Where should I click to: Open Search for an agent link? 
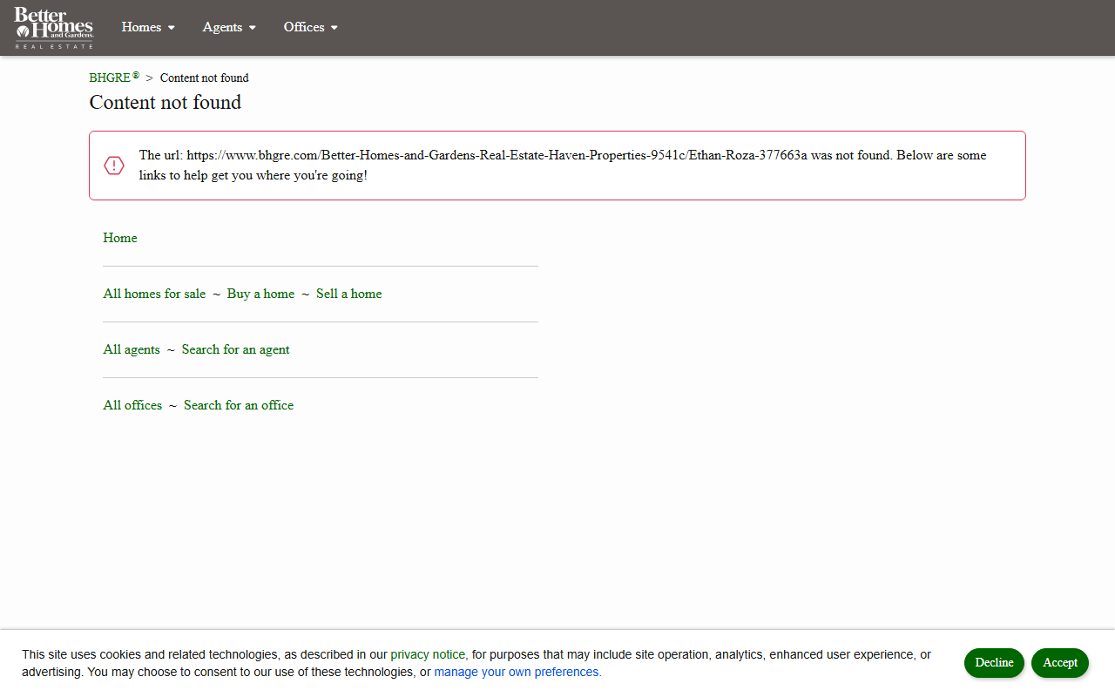click(x=236, y=349)
